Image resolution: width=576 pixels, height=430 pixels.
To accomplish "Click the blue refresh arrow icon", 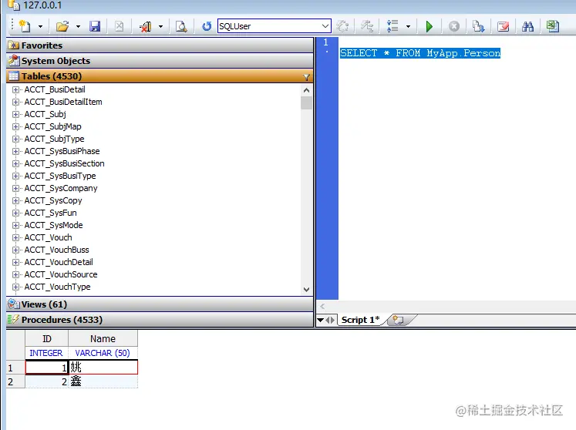I will tap(207, 26).
